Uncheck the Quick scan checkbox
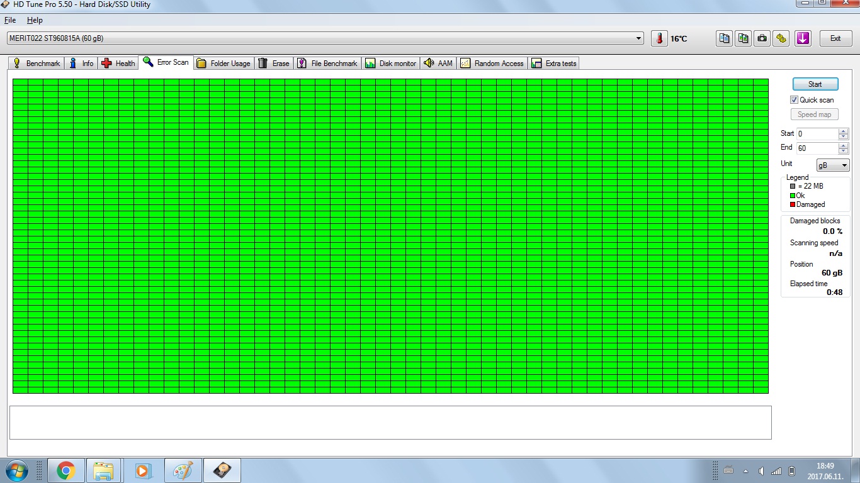Screen dimensions: 860x483 coord(795,100)
